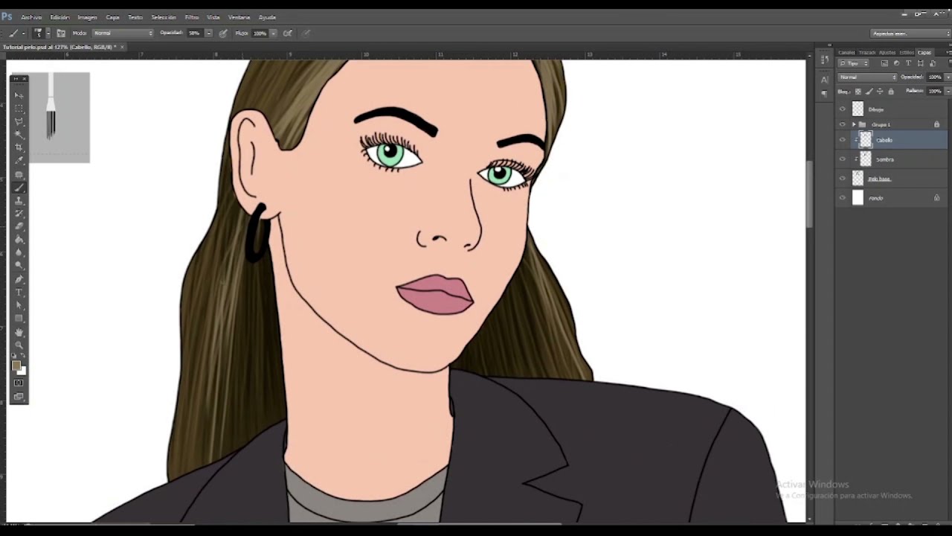Select the Paint Bucket tool
This screenshot has height=536, width=952.
[x=19, y=237]
